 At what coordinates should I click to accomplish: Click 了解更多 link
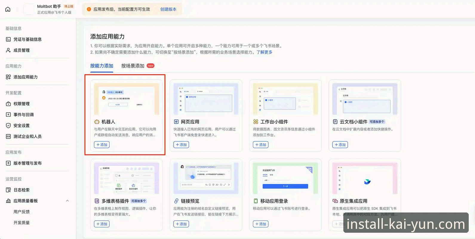click(265, 52)
